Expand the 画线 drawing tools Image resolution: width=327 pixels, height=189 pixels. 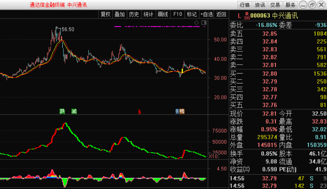pyautogui.click(x=163, y=14)
